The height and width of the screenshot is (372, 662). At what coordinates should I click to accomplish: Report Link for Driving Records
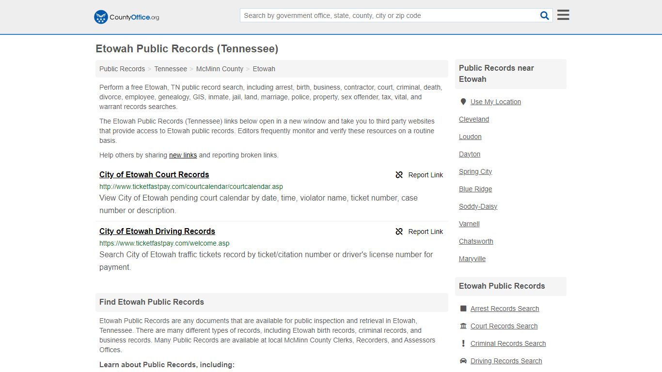[x=419, y=232]
